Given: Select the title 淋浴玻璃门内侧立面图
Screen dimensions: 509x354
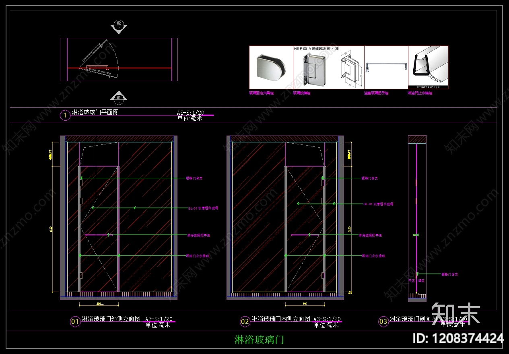Looking at the screenshot, I should point(281,319).
